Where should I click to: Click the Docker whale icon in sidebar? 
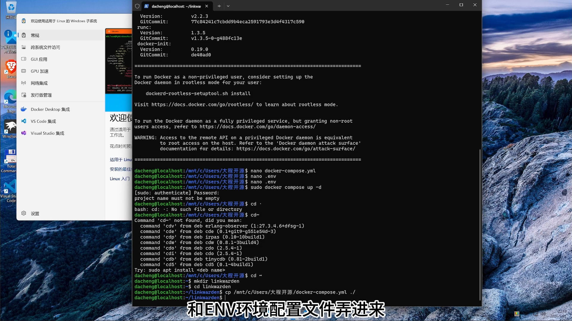pyautogui.click(x=24, y=109)
